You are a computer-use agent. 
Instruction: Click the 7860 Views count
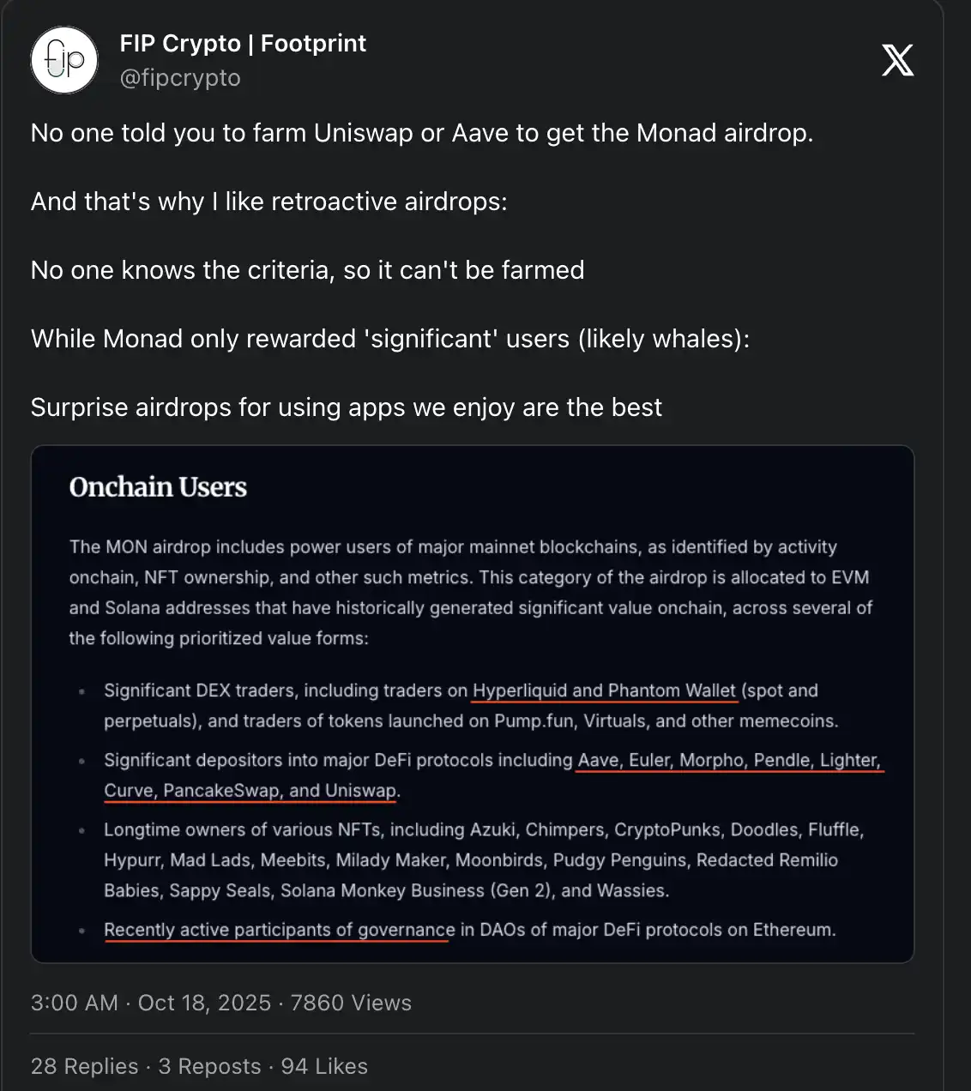tap(351, 1003)
